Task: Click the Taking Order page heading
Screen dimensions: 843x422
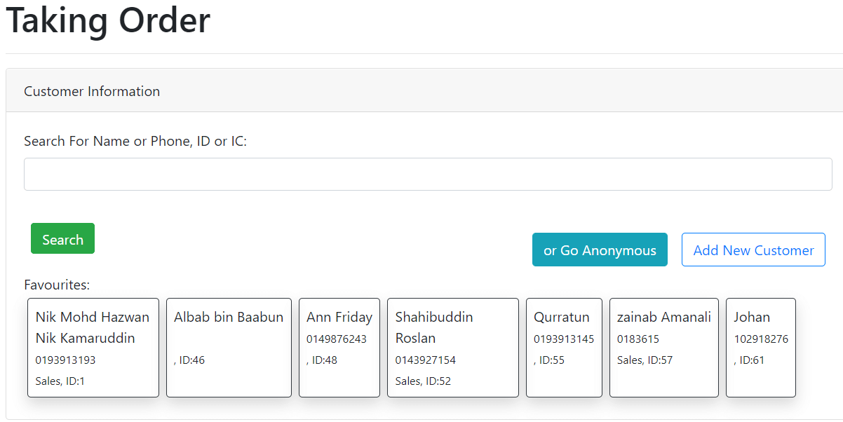Action: coord(108,20)
